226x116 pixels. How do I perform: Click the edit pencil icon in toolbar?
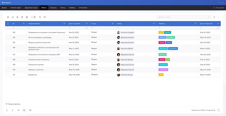[x=13, y=17]
